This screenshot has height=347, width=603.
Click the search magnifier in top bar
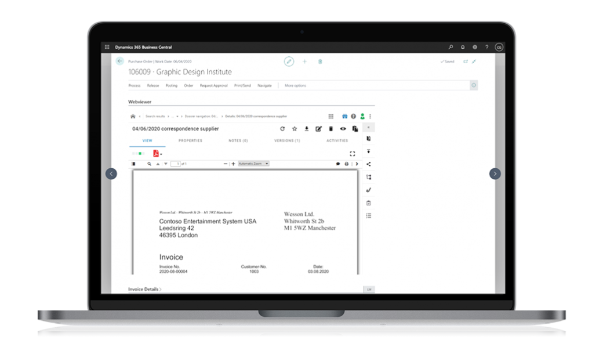click(x=451, y=47)
